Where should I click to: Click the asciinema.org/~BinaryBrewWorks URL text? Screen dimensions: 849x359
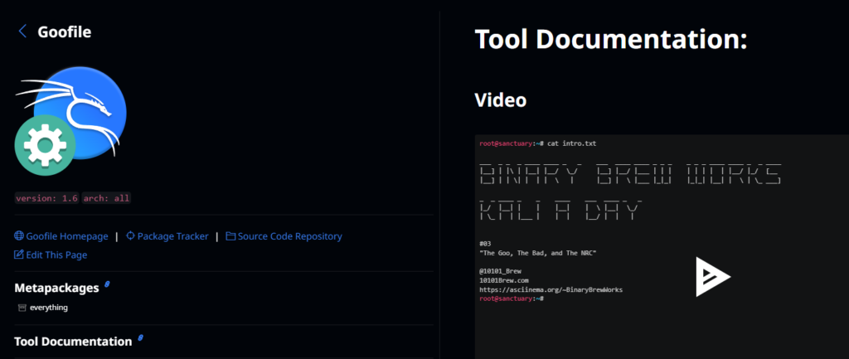[551, 289]
